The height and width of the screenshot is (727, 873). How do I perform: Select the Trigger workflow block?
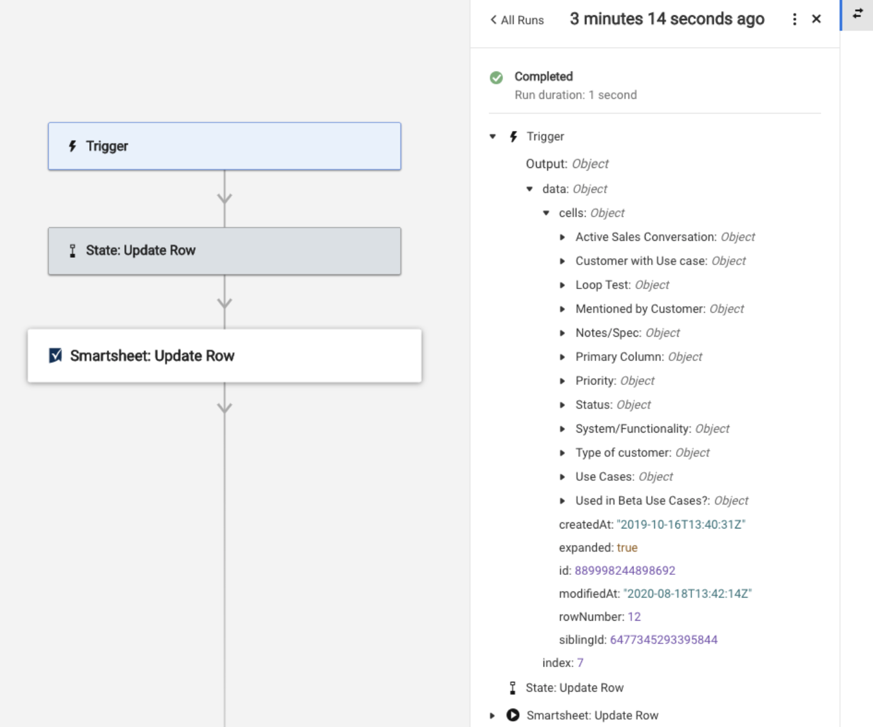[224, 146]
